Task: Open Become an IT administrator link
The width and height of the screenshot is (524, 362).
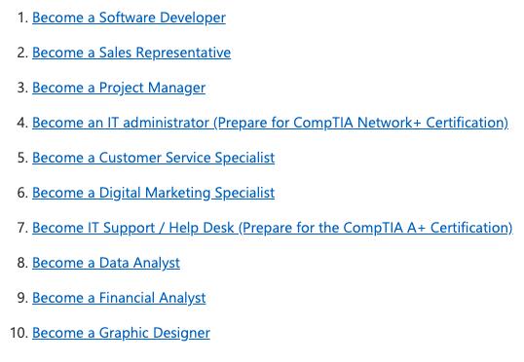Action: pos(270,123)
